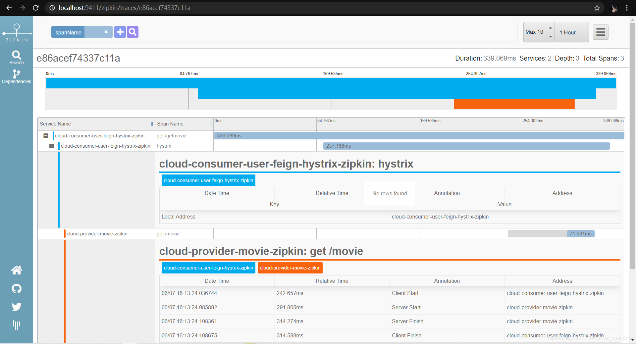
Task: Select the 71.931ms get /movie span bar
Action: (x=581, y=234)
